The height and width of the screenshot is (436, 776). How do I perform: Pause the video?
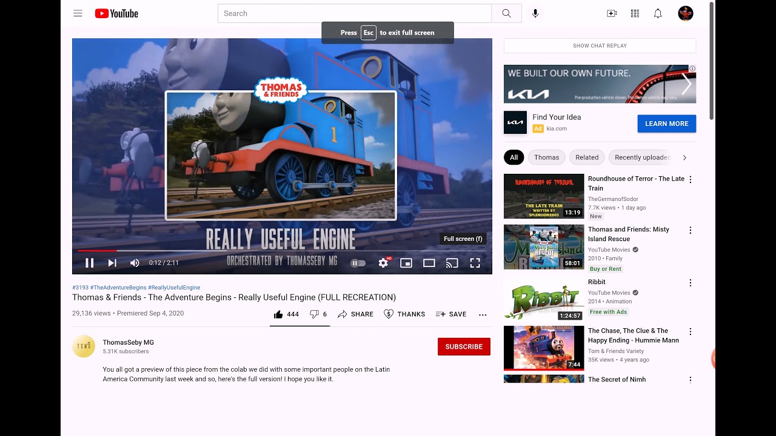pyautogui.click(x=89, y=263)
